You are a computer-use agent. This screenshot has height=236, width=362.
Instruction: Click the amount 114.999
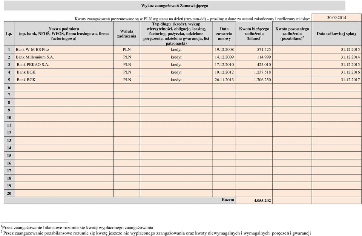pos(254,57)
